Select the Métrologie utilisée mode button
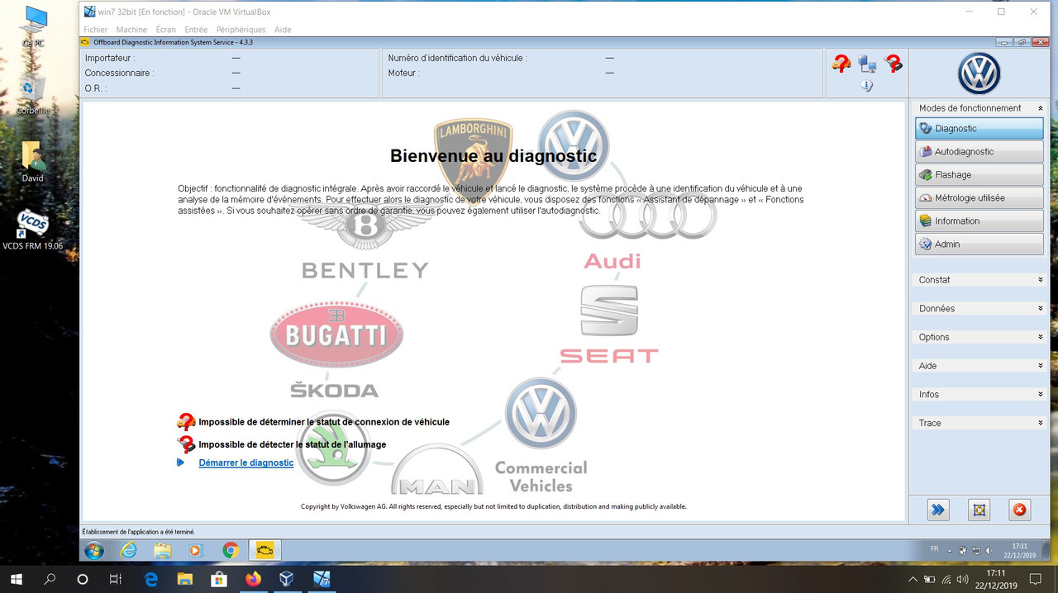The image size is (1058, 593). coord(979,198)
